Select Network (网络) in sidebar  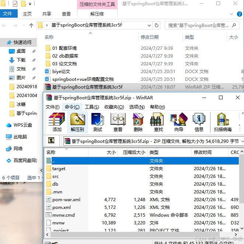[14, 148]
